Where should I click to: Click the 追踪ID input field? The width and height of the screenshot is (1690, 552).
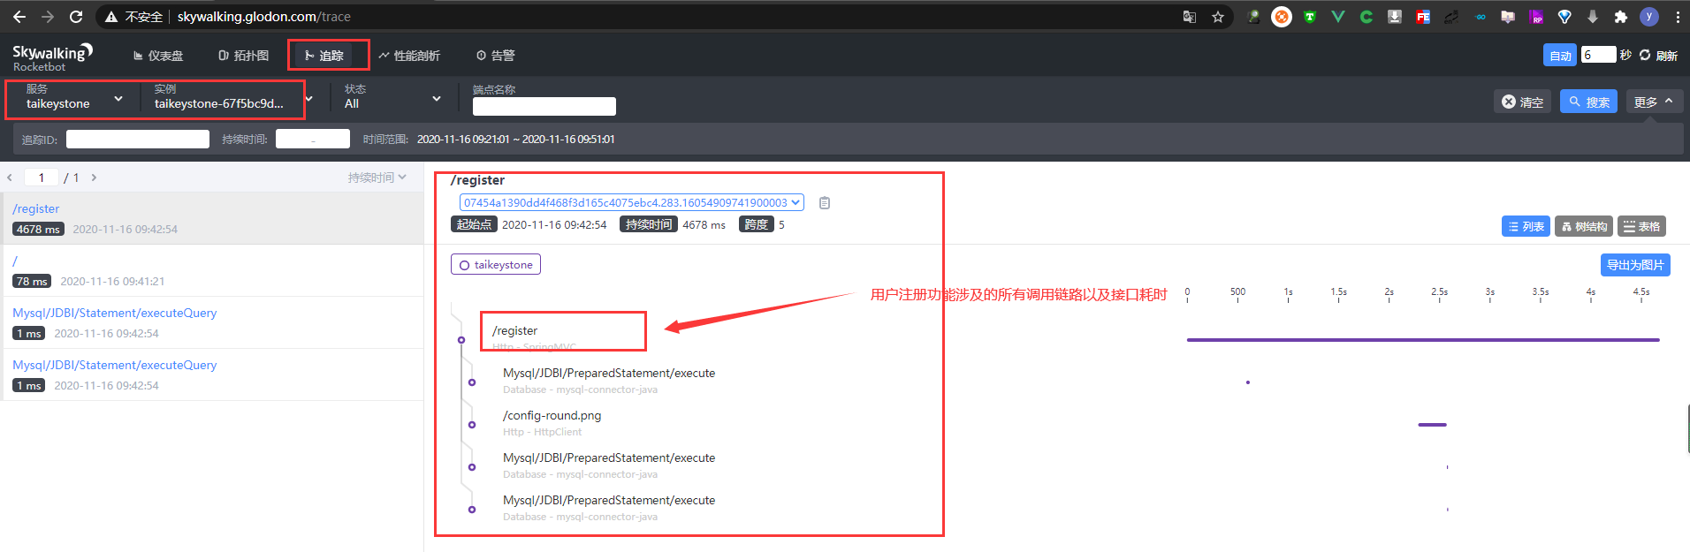tap(138, 140)
